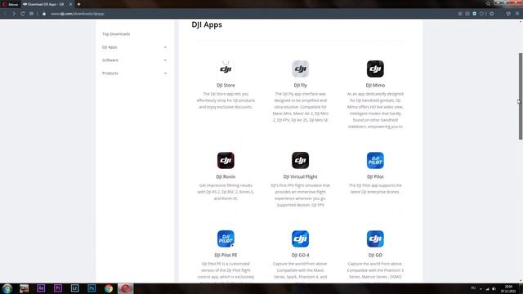Launch Lightroom from the taskbar
Screen dimensions: 523x294
(74, 288)
